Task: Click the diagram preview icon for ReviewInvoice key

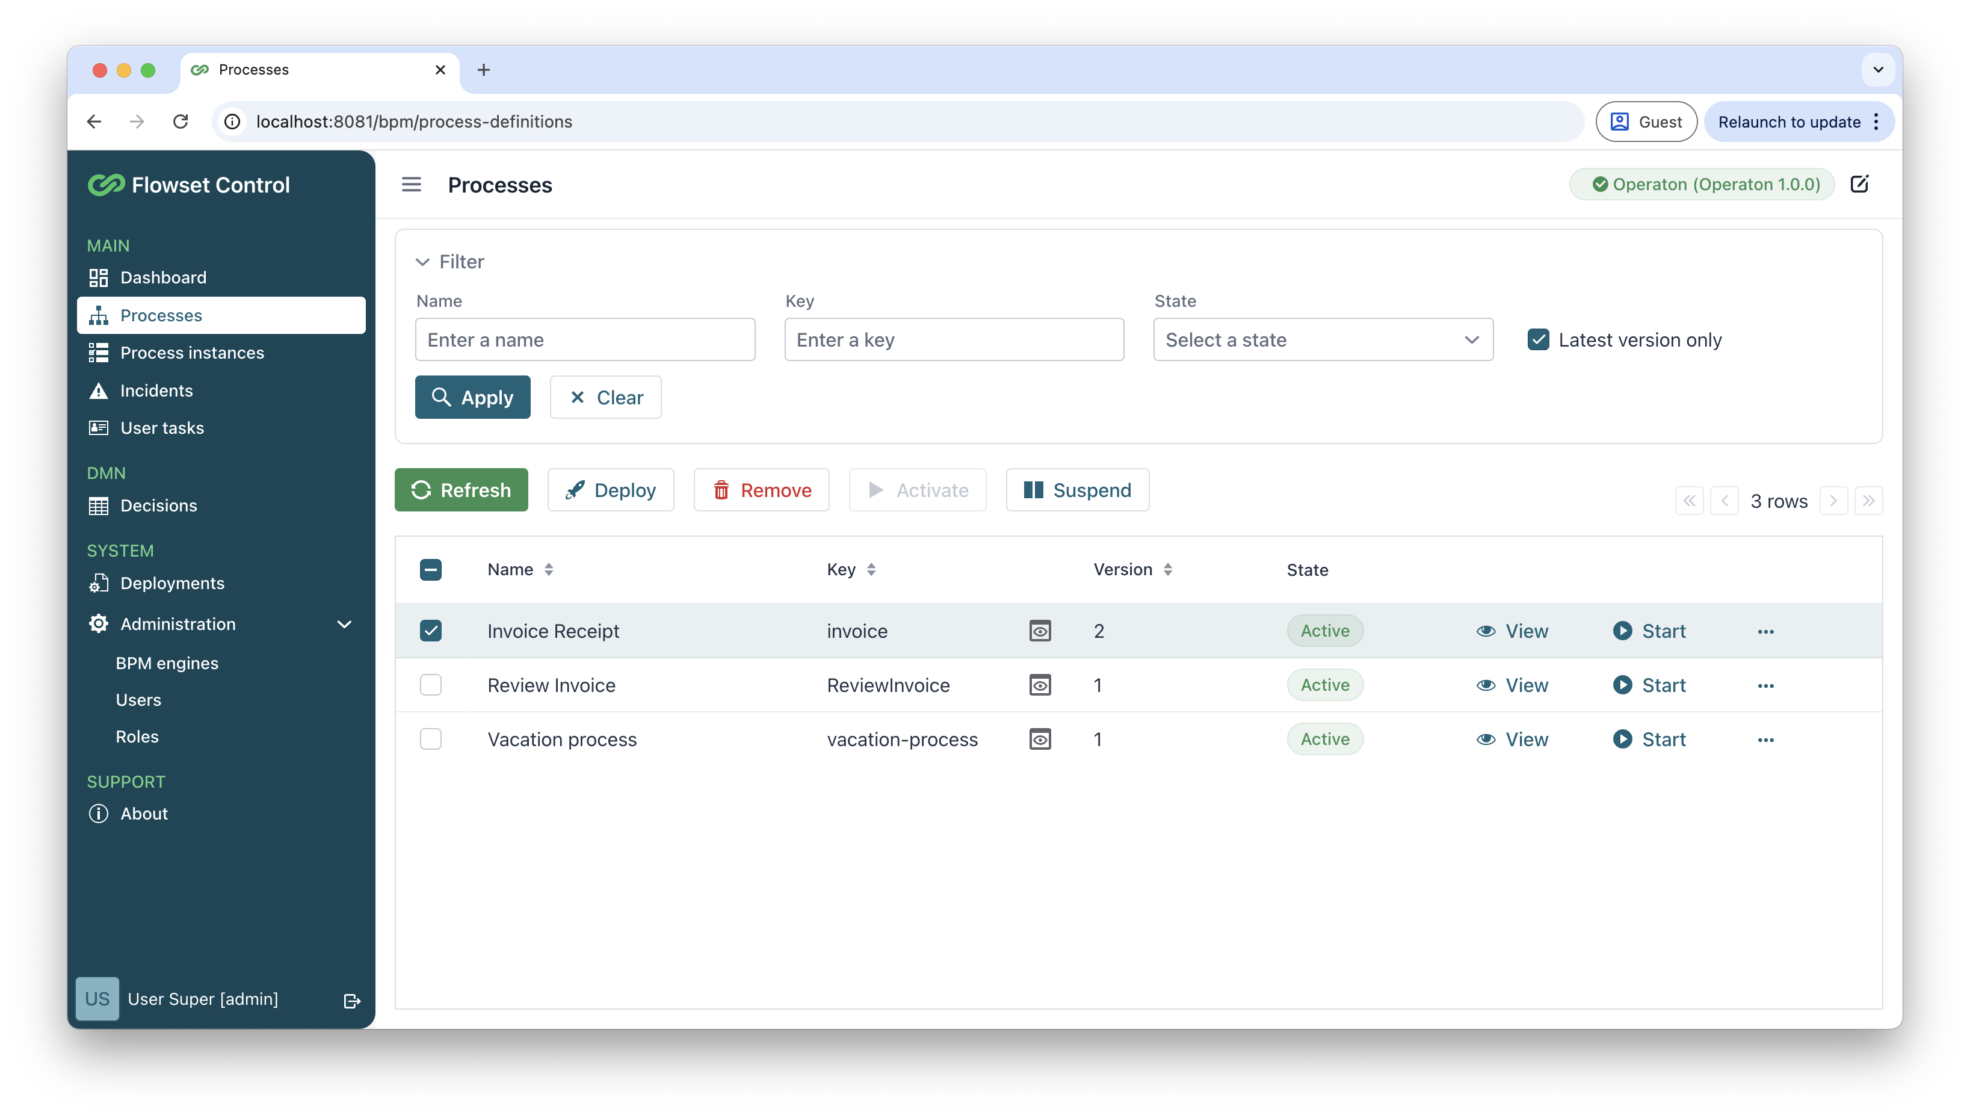Action: click(x=1040, y=685)
